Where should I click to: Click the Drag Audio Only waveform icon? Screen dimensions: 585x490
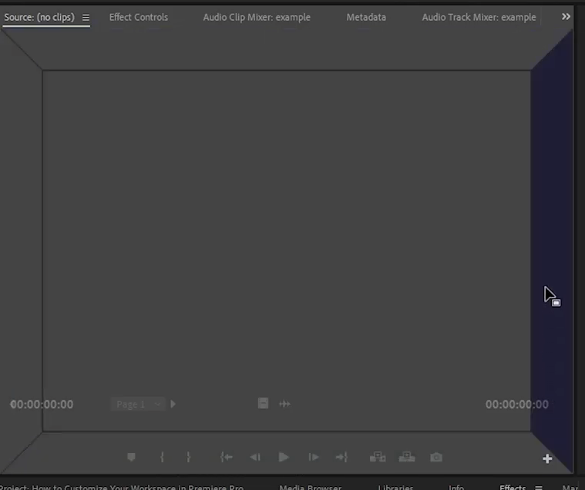tap(284, 404)
